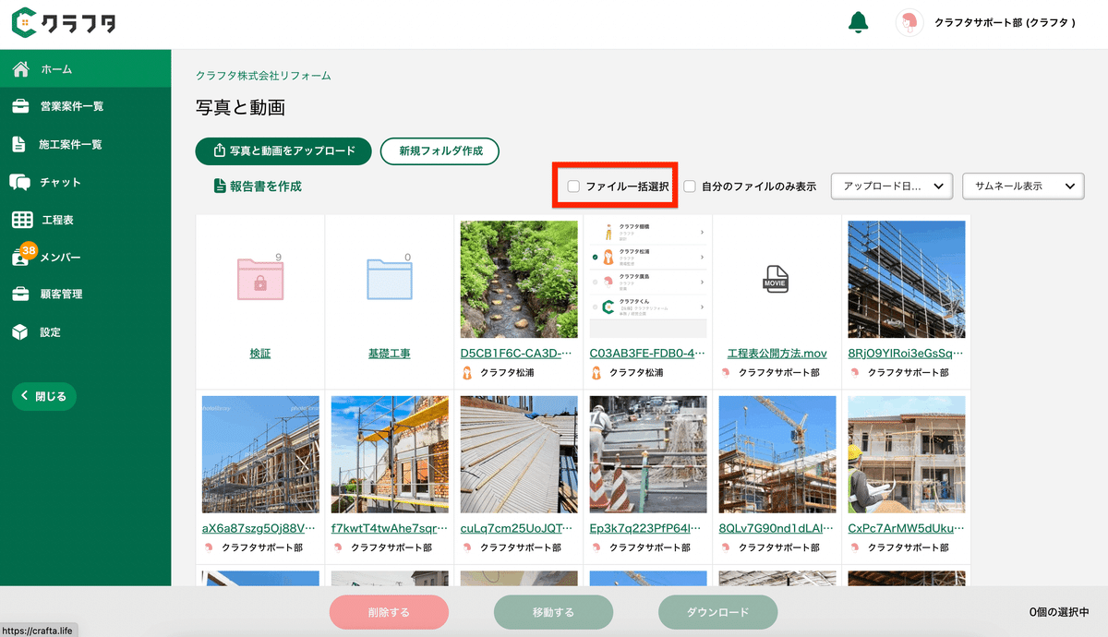The width and height of the screenshot is (1108, 637).
Task: Click uploader avatar under 8QLv7G90nd1dLAl file
Action: tap(726, 547)
